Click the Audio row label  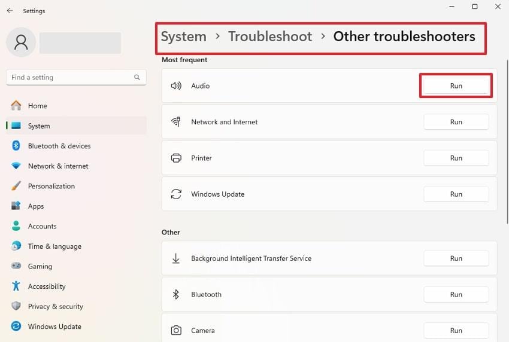coord(200,86)
